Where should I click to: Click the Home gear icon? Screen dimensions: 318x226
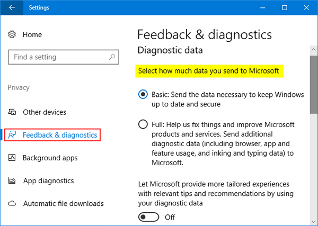[x=12, y=34]
